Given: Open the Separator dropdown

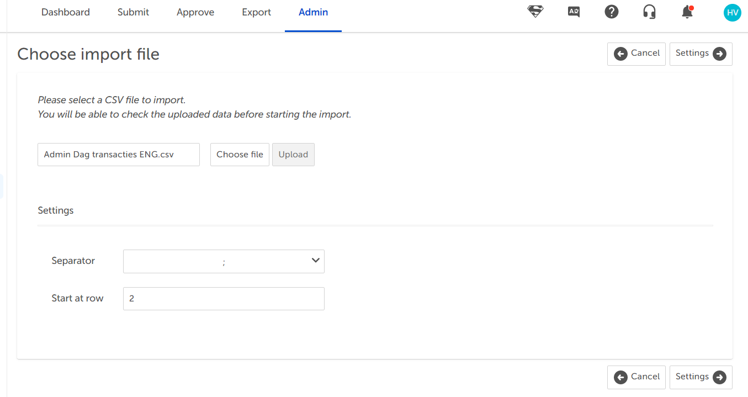Looking at the screenshot, I should click(224, 261).
